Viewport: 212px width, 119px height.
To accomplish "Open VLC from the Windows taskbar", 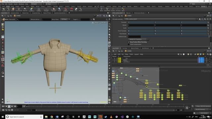I will click(x=111, y=117).
